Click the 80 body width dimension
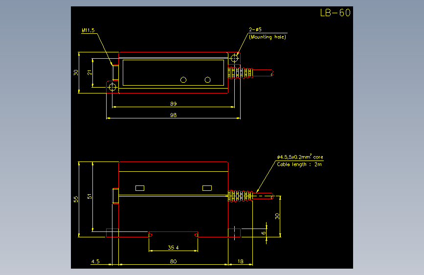The height and width of the screenshot is (275, 424). point(173,261)
